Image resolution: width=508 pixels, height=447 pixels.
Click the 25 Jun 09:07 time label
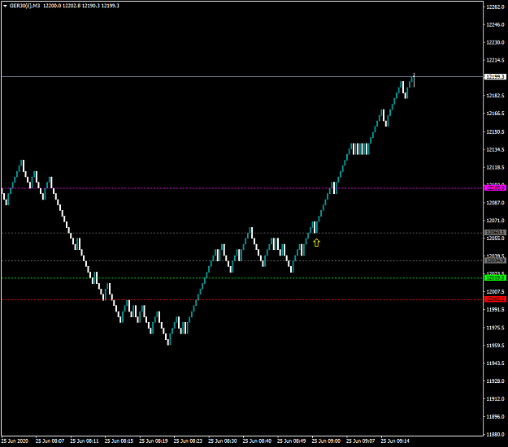tap(361, 441)
